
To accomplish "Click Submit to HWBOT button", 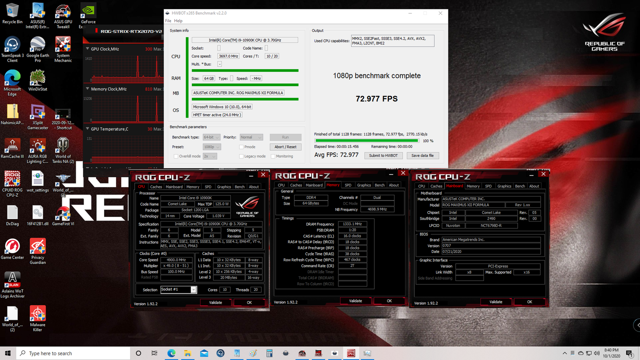I will coord(383,156).
